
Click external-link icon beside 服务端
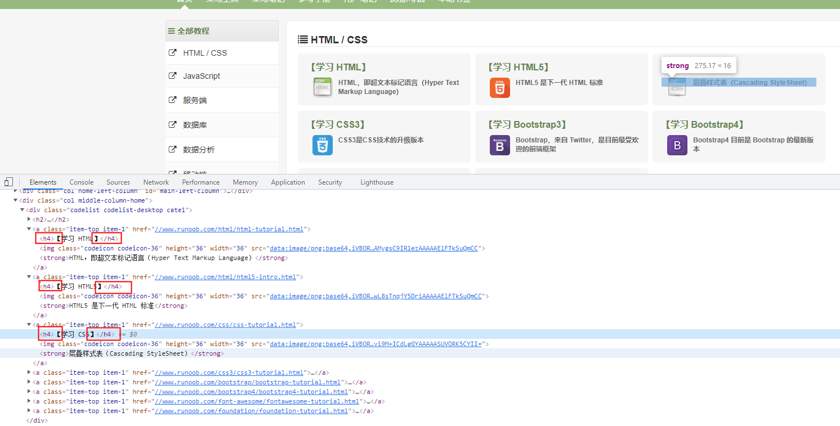tap(173, 100)
